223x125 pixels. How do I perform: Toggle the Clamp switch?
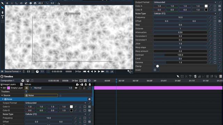[156, 66]
